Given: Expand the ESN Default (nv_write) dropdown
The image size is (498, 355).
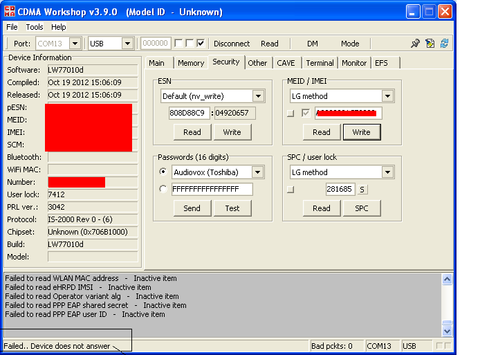Looking at the screenshot, I should 259,96.
